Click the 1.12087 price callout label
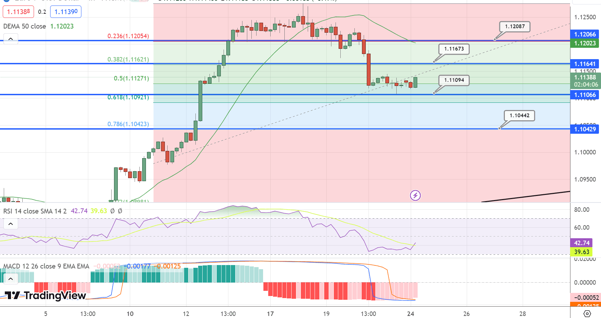Screen dimensions: 601x318 [x=515, y=26]
